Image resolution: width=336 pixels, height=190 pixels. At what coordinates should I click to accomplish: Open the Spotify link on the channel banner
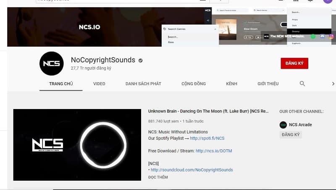pos(313,36)
